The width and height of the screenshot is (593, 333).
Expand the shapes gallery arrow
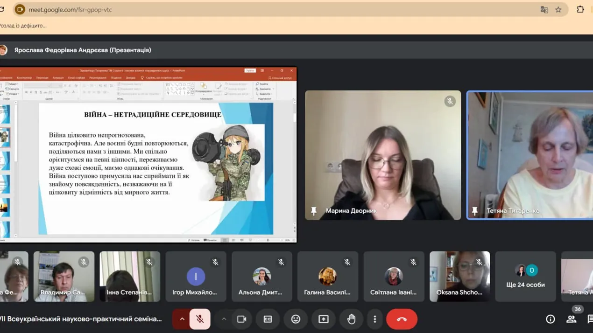pyautogui.click(x=192, y=94)
